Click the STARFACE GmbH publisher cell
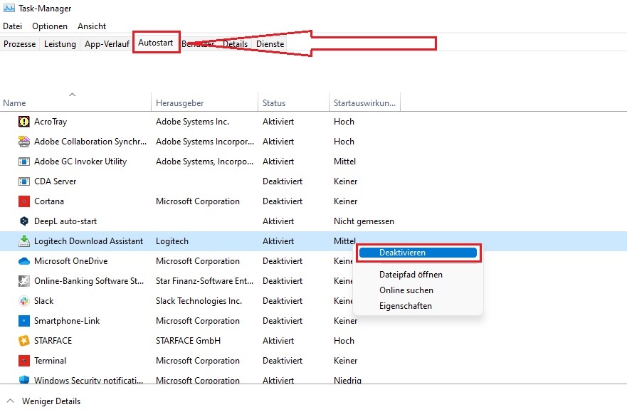627x412 pixels. pyautogui.click(x=188, y=341)
